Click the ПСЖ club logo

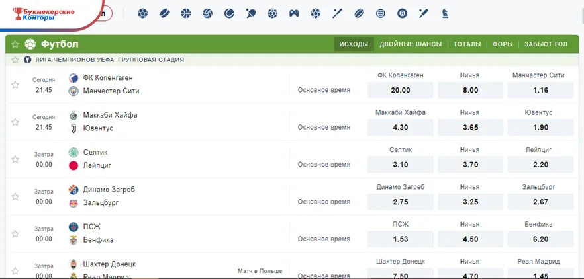[x=73, y=227]
